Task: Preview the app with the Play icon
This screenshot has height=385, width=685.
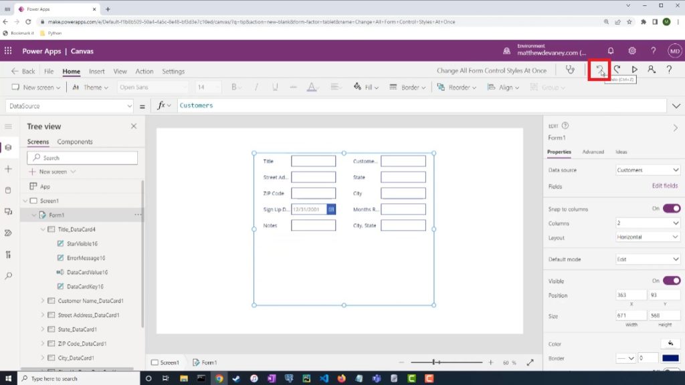Action: tap(635, 69)
